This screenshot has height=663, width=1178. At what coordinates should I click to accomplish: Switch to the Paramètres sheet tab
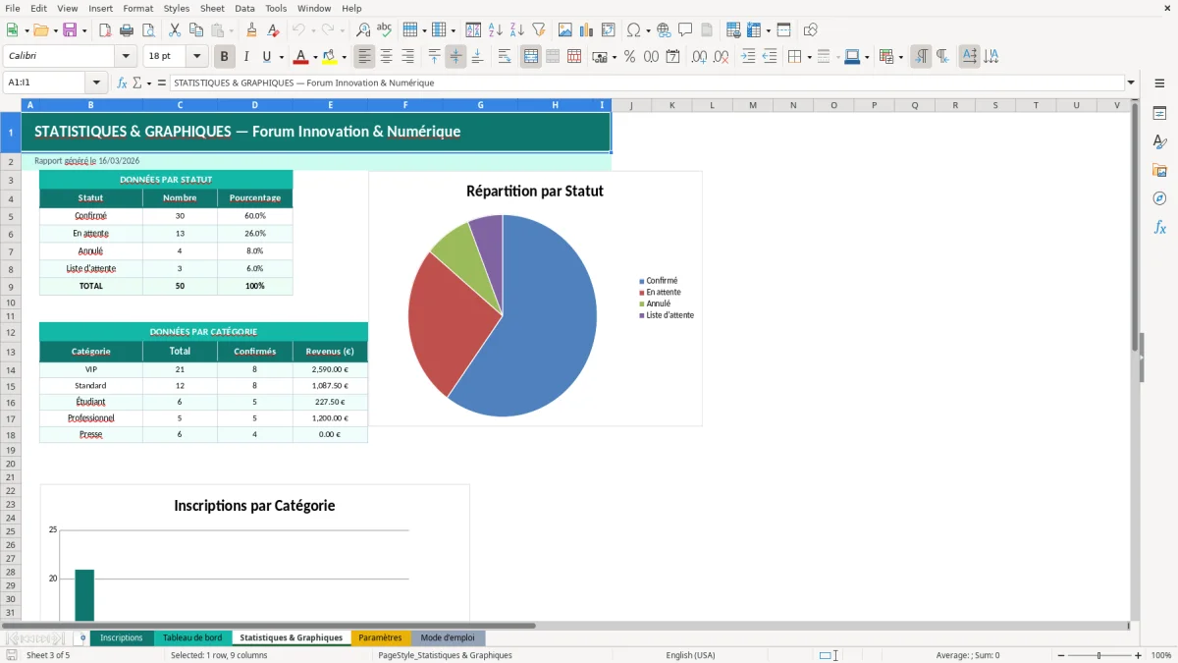tap(380, 638)
